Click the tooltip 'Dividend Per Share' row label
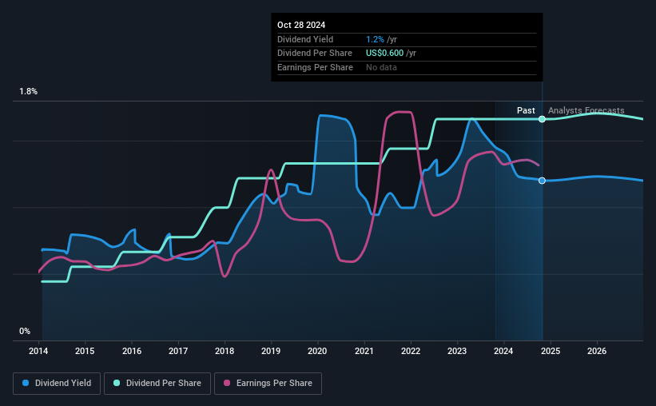 [315, 54]
